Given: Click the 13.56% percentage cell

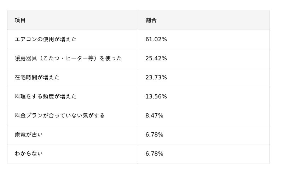Looking at the screenshot, I should [x=156, y=97].
